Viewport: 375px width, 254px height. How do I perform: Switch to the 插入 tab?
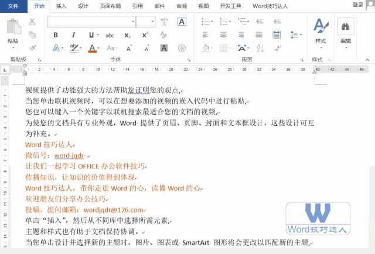click(61, 6)
